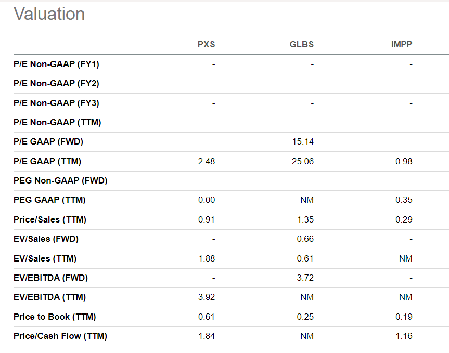Screen dimensions: 449x353
Task: Select PXS EV/EBITDA (TTM) value 3.92
Action: point(207,297)
